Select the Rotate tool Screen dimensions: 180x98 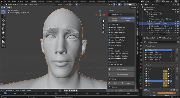3,24
